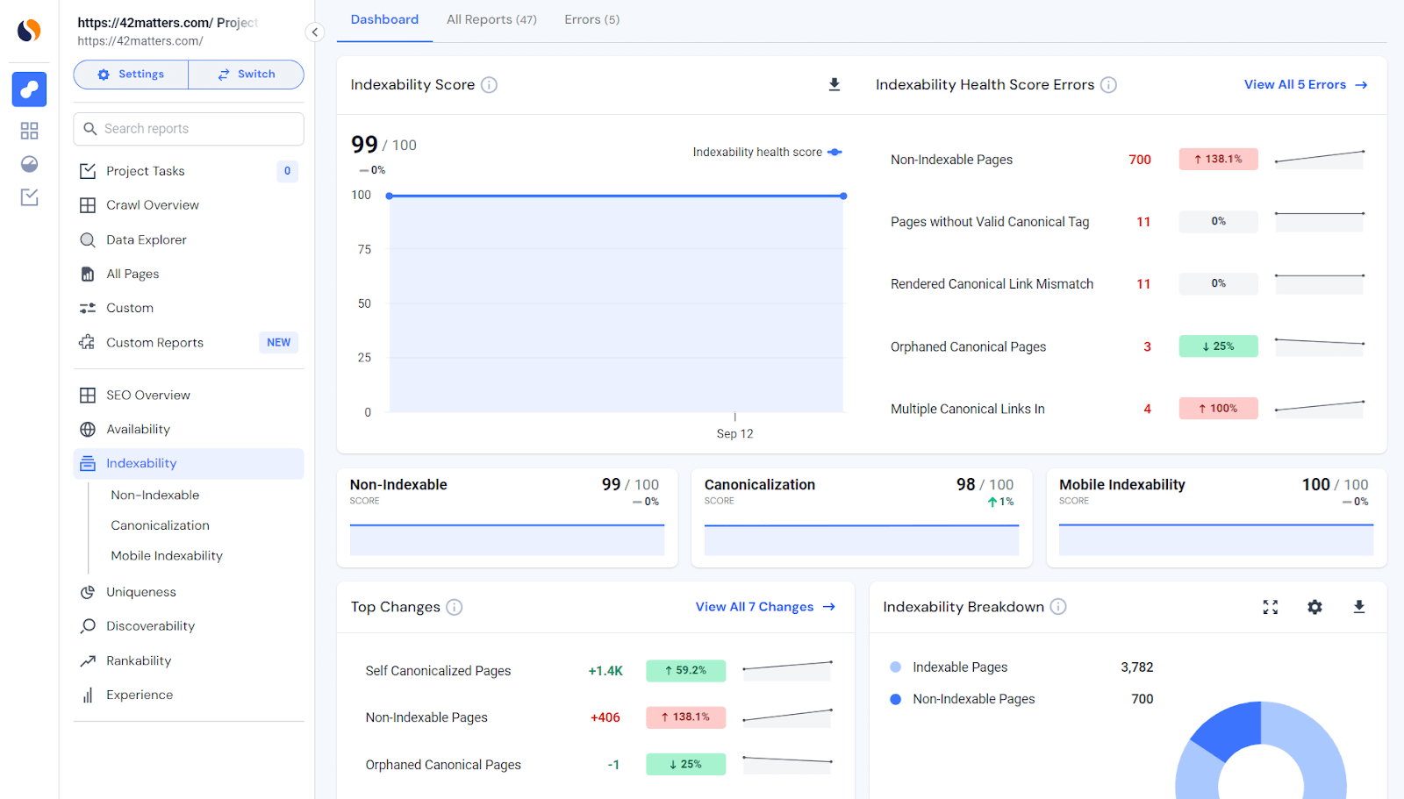Image resolution: width=1404 pixels, height=799 pixels.
Task: Open the tasks checkmark icon at the bottom rail
Action: tap(29, 197)
